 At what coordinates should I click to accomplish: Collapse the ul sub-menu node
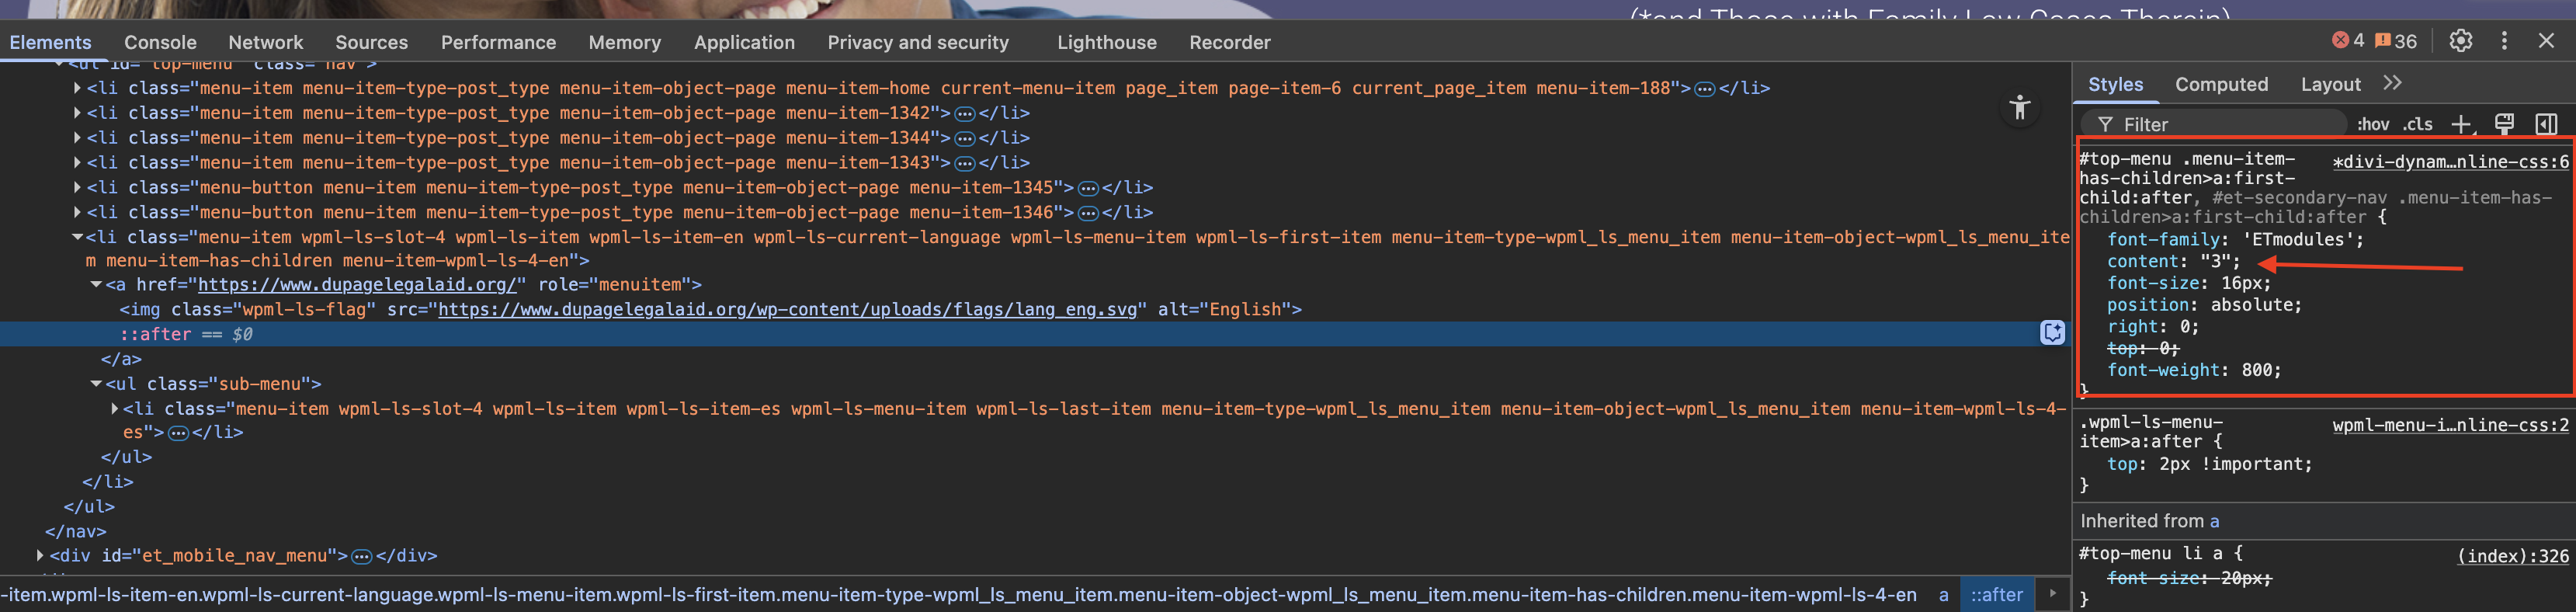(x=96, y=384)
